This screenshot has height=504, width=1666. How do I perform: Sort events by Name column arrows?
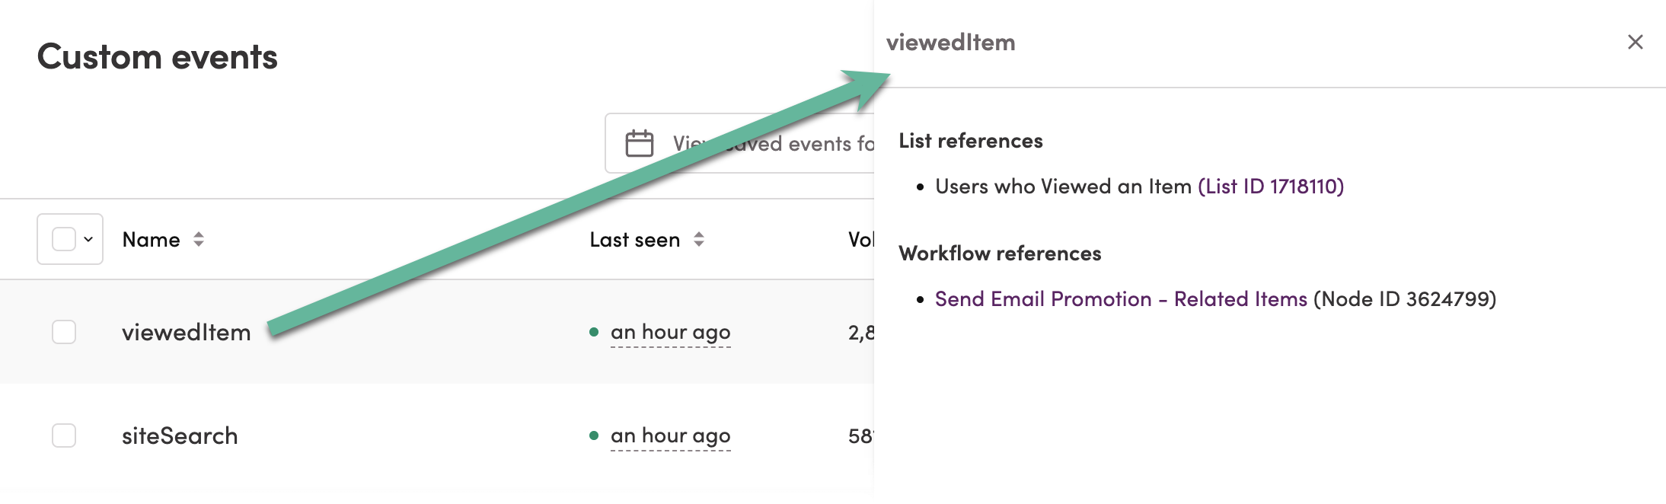click(199, 239)
